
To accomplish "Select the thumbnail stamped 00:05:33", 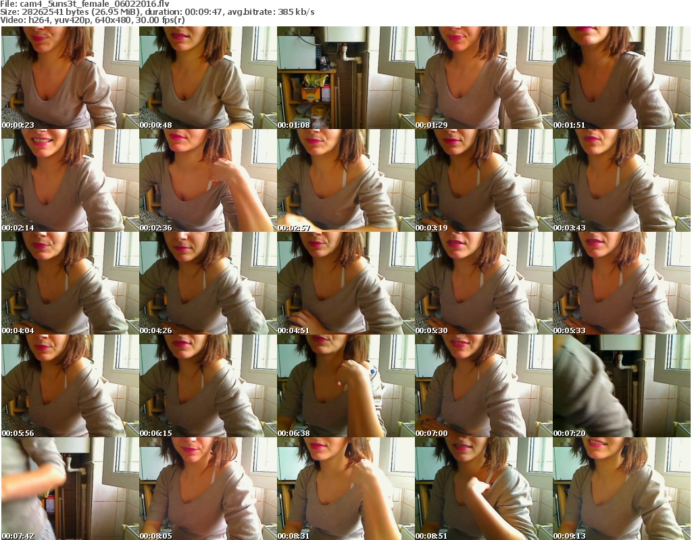I will tap(622, 283).
